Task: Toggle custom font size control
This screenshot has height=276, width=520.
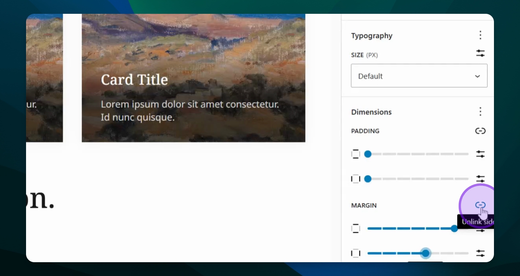Action: 481,54
